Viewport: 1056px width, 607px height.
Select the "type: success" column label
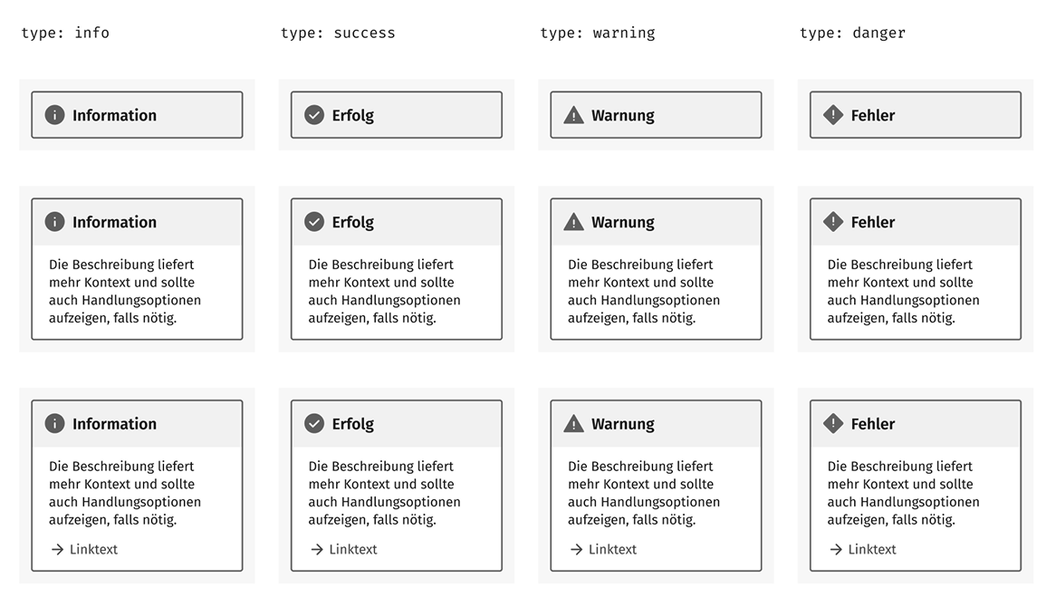click(x=338, y=33)
